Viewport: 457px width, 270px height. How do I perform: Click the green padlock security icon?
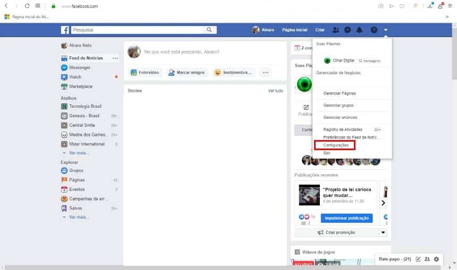coord(53,6)
